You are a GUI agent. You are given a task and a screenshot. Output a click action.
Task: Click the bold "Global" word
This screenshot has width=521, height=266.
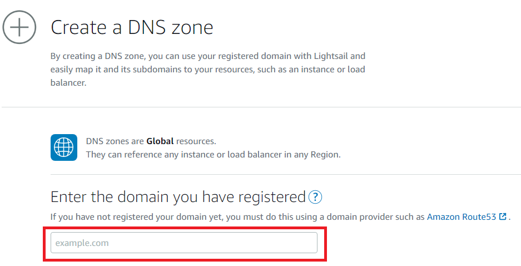tap(160, 141)
